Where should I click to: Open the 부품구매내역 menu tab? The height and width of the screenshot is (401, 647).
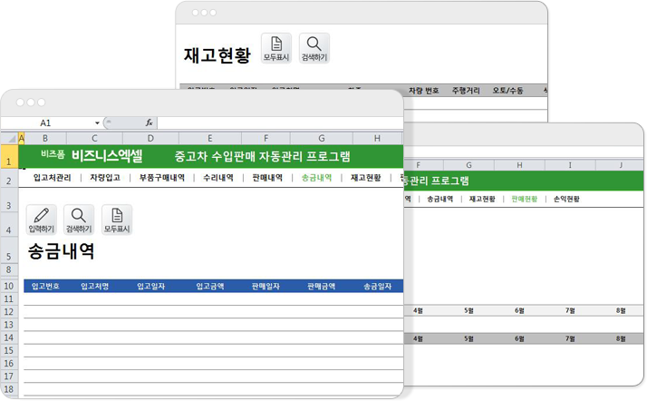click(x=161, y=178)
